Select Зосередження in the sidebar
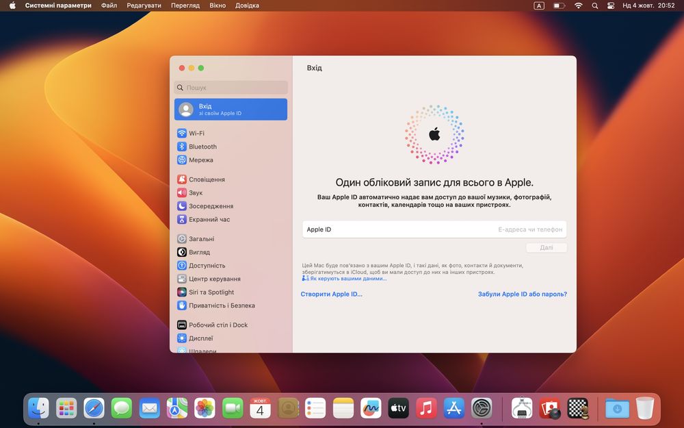The height and width of the screenshot is (428, 684). click(x=231, y=206)
